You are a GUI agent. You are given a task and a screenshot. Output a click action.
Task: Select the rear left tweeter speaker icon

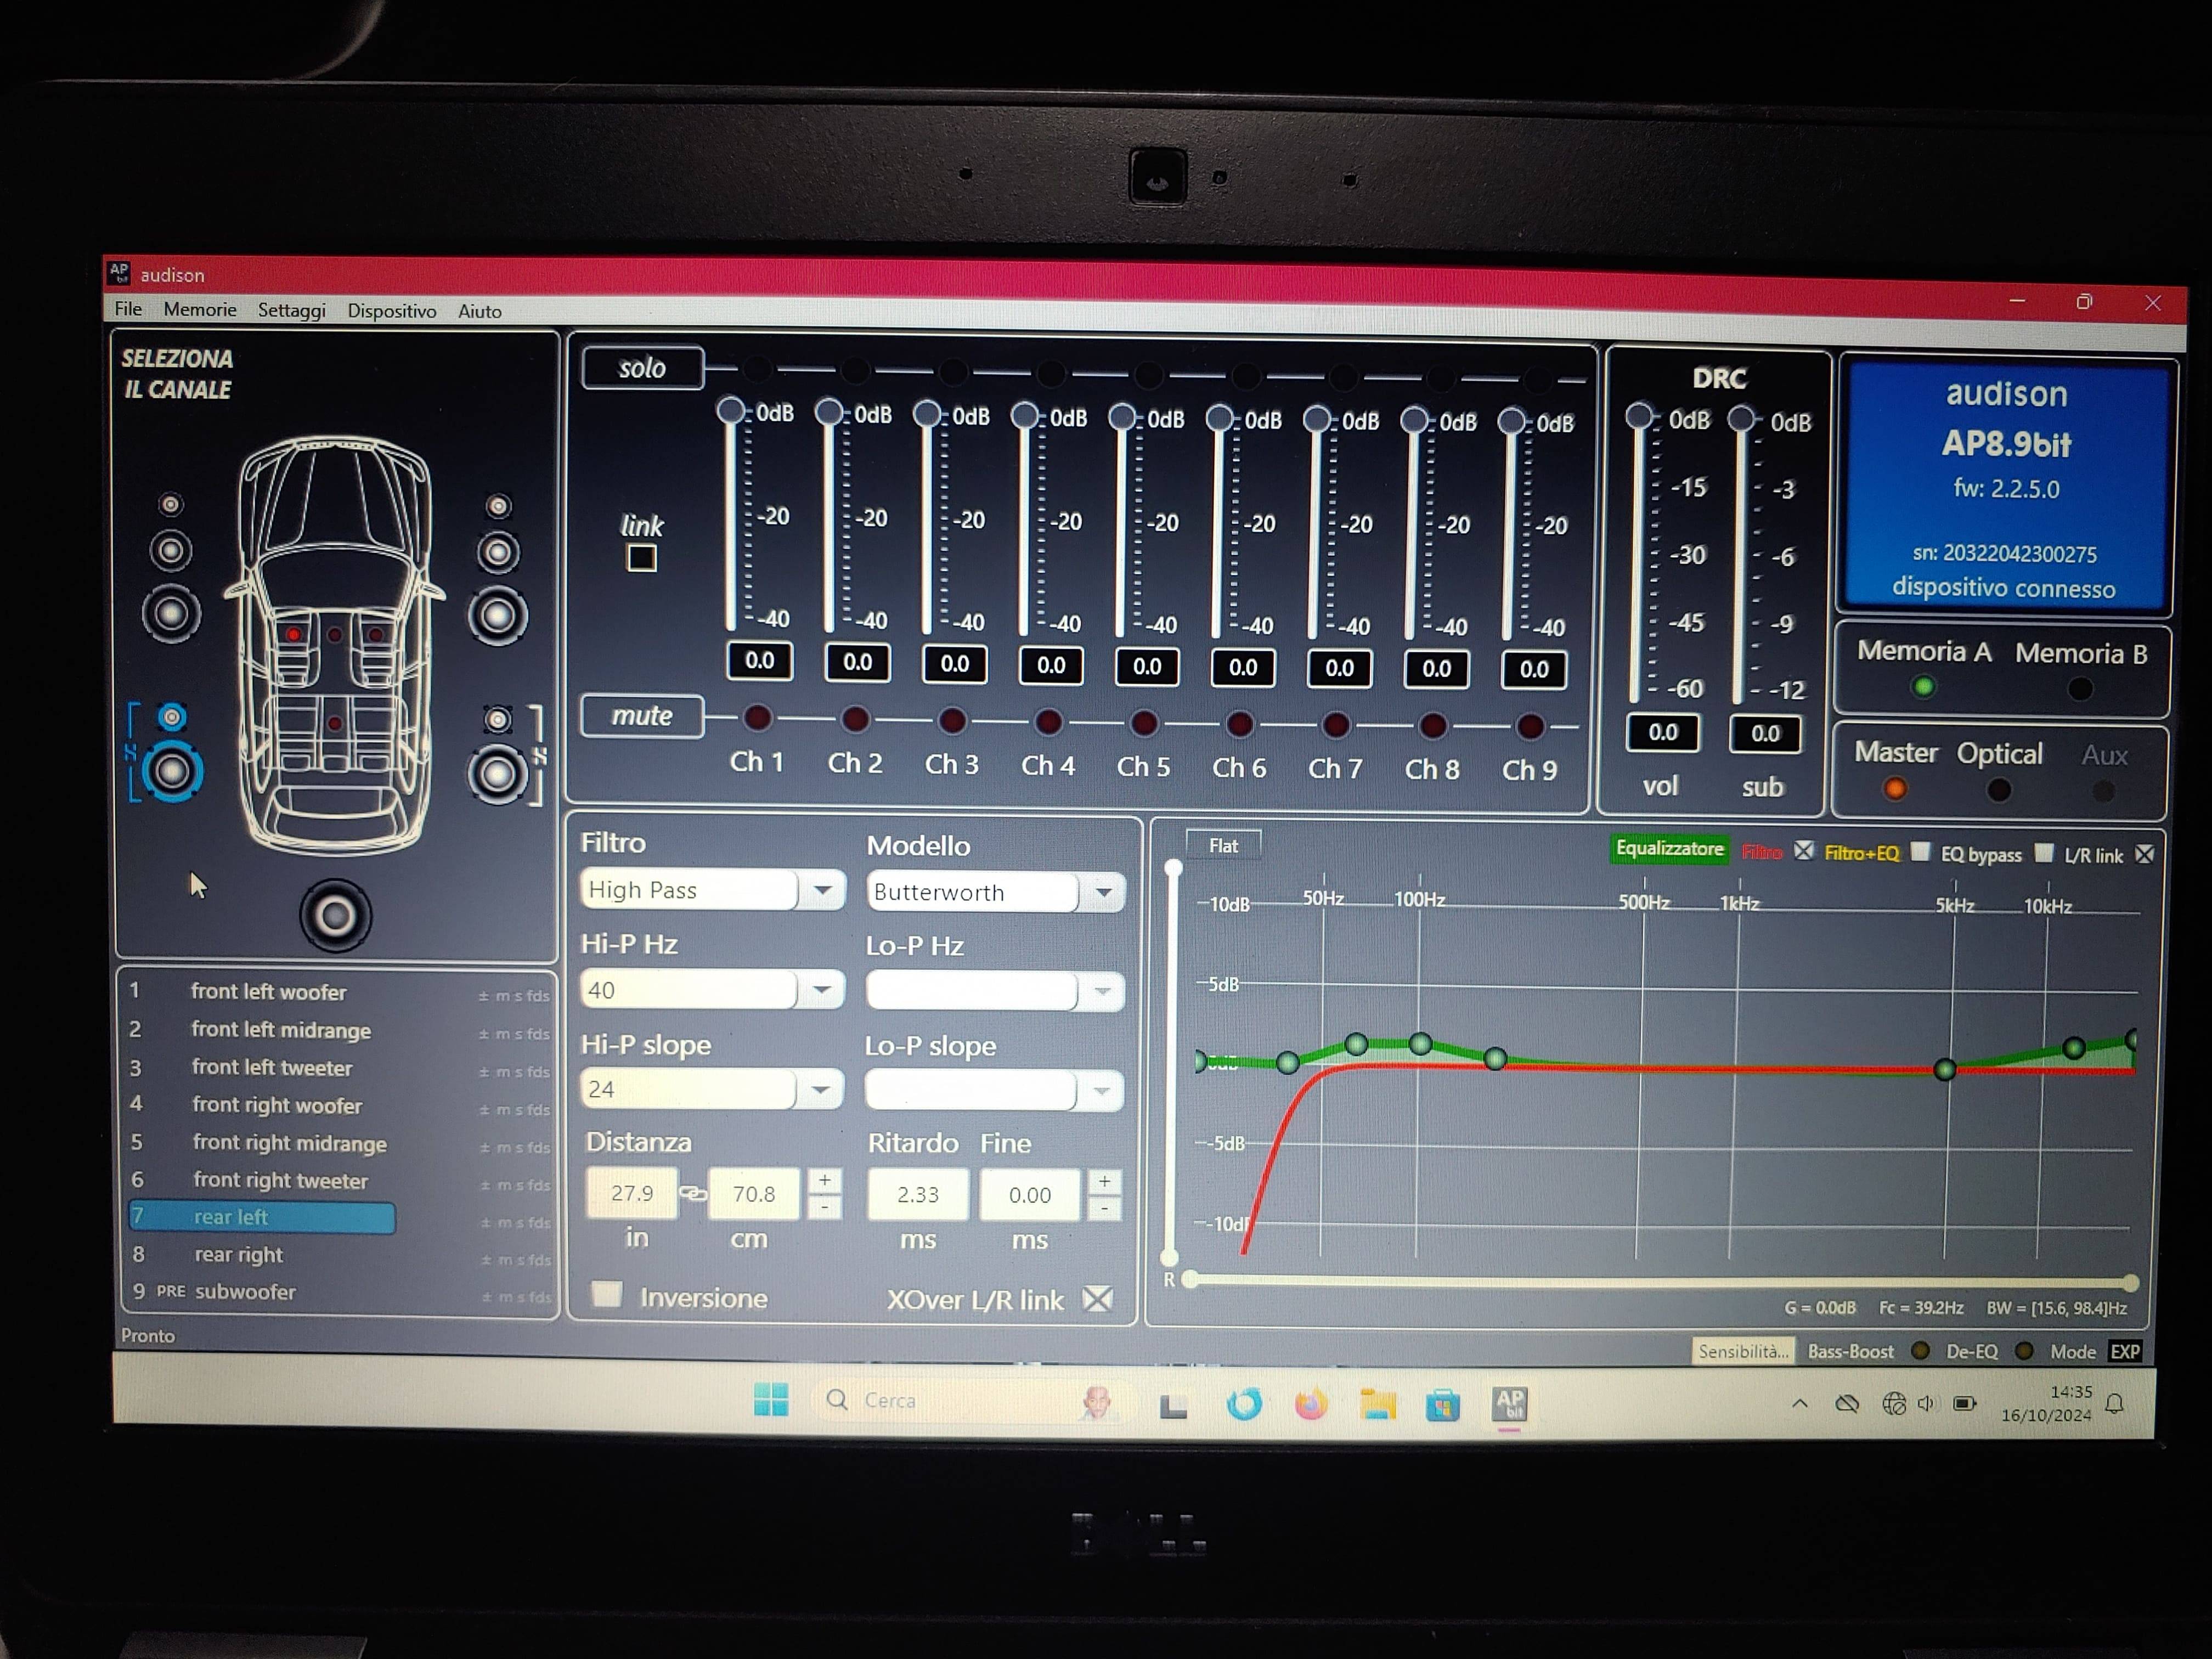[172, 717]
